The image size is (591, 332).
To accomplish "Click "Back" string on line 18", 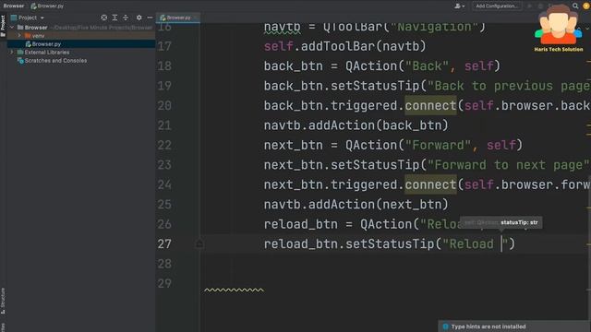I will click(x=427, y=65).
